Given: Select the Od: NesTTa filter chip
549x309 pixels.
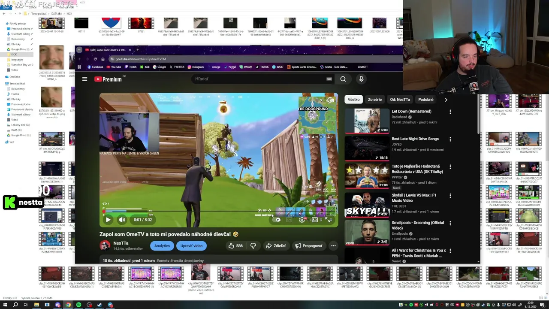Looking at the screenshot, I should point(400,100).
